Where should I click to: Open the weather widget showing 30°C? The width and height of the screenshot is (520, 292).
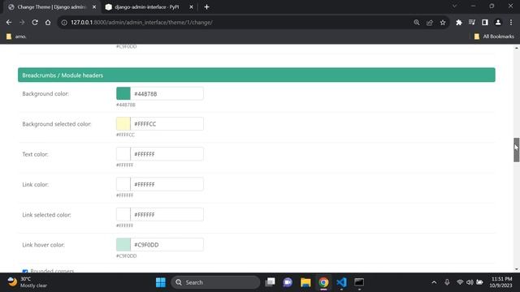tap(27, 282)
